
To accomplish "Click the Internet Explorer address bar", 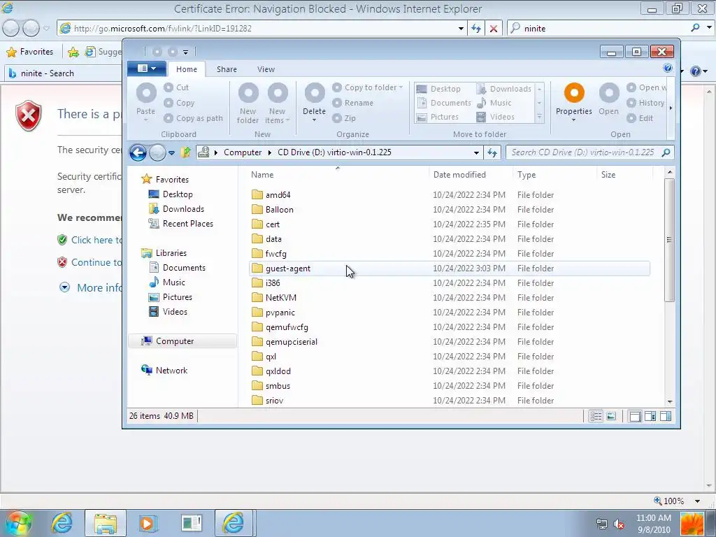I will 262,28.
